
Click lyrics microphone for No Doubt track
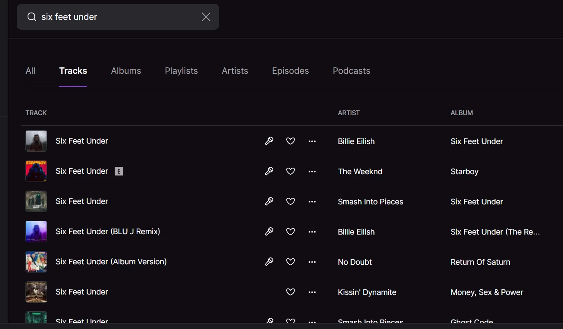269,262
